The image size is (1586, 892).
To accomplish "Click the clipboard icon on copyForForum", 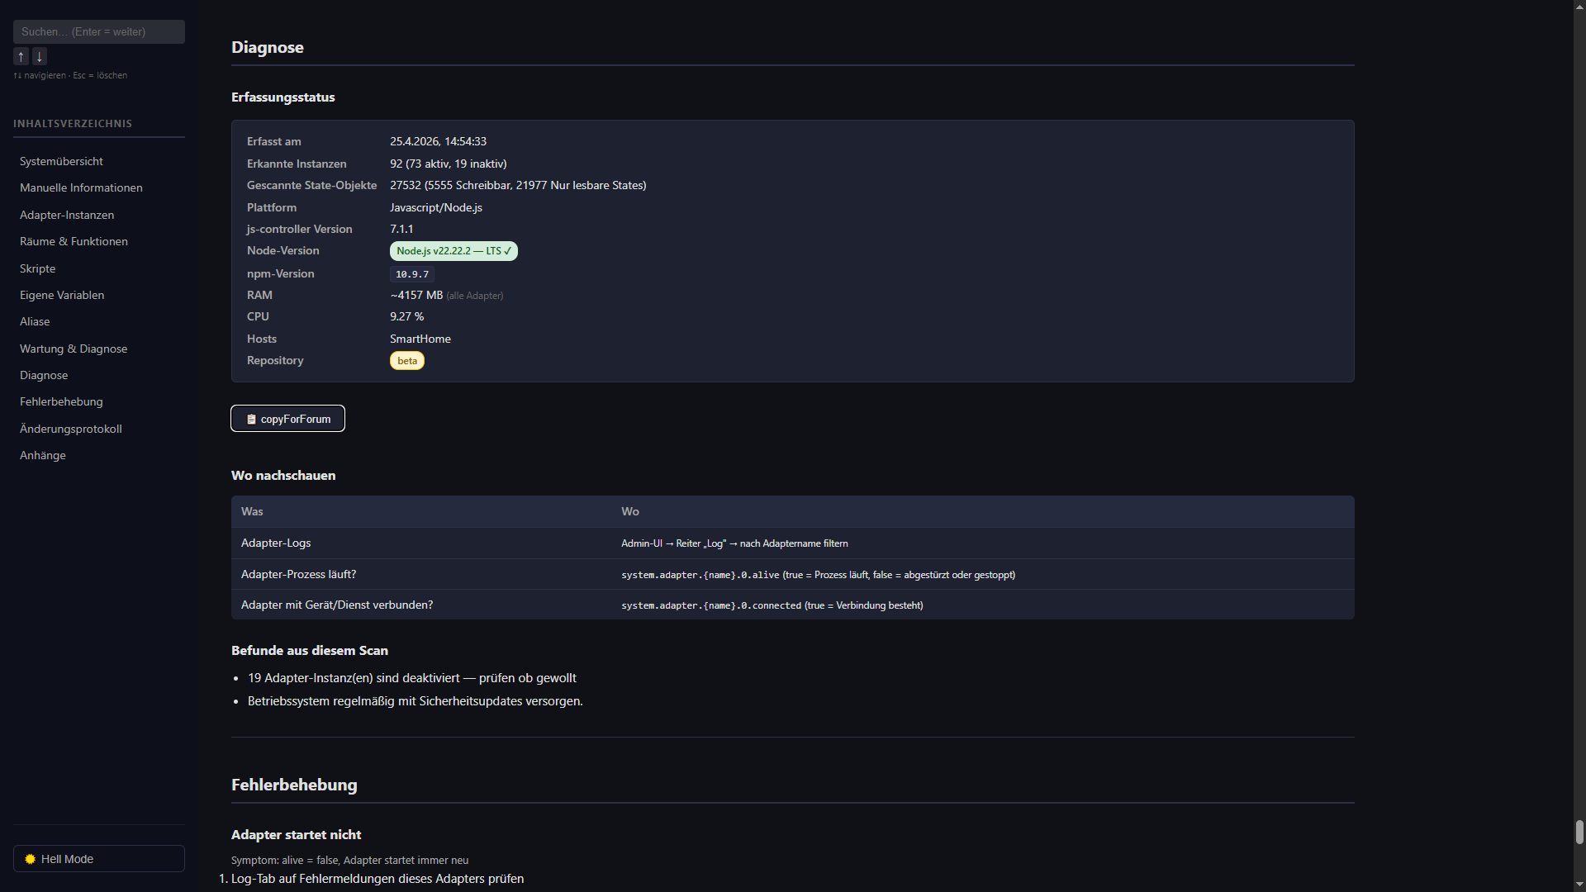I will (x=251, y=419).
